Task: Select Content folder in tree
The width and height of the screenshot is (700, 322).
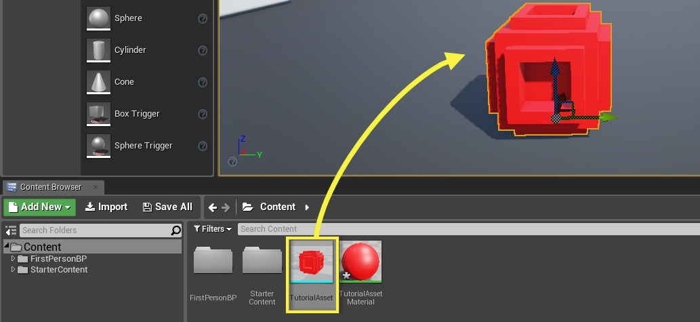Action: (x=92, y=247)
